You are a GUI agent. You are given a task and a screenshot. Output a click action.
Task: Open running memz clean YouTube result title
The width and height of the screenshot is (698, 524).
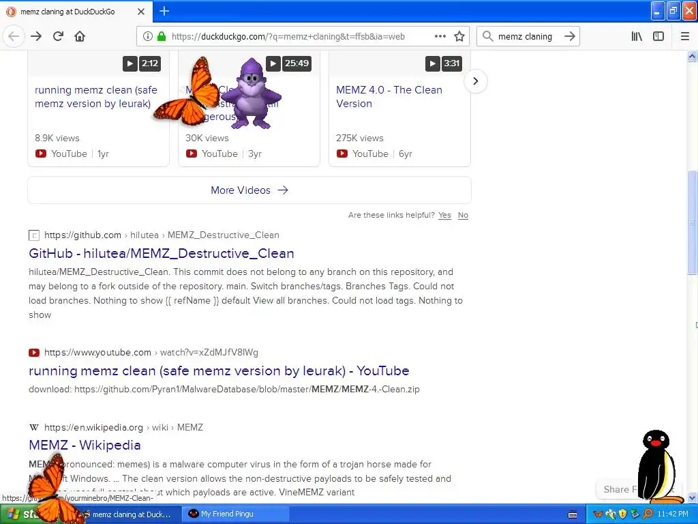(x=219, y=370)
